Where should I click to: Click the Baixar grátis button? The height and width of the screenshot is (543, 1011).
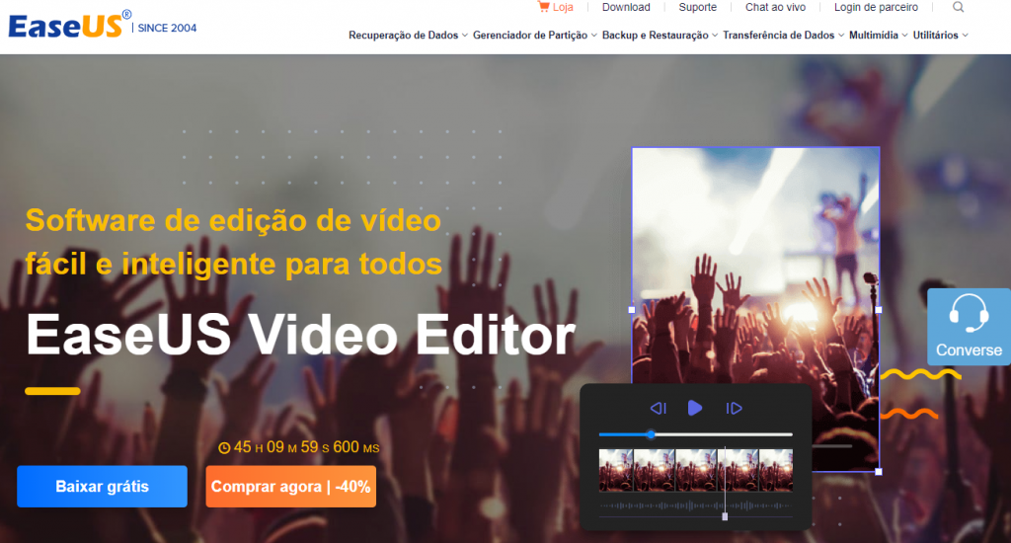(102, 487)
